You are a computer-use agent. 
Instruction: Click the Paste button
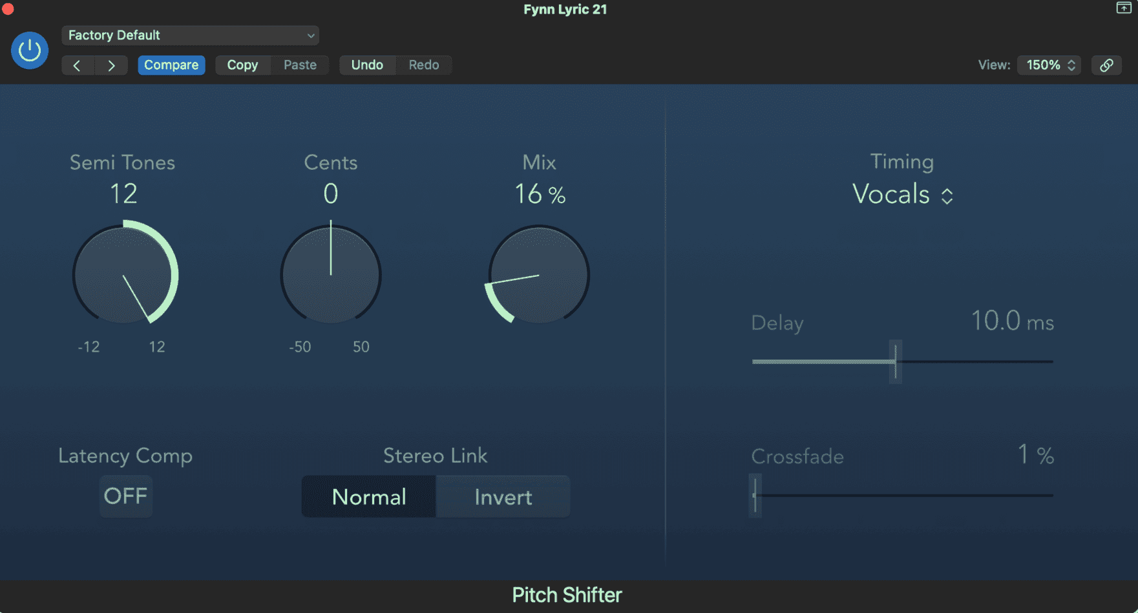pos(300,65)
